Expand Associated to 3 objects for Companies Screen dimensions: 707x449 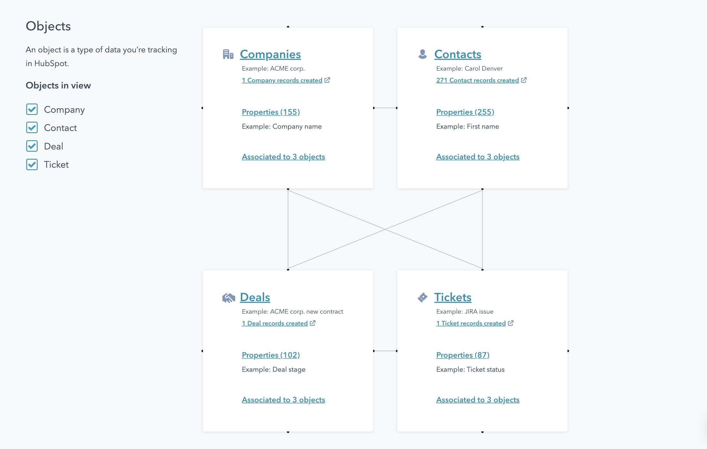tap(284, 157)
